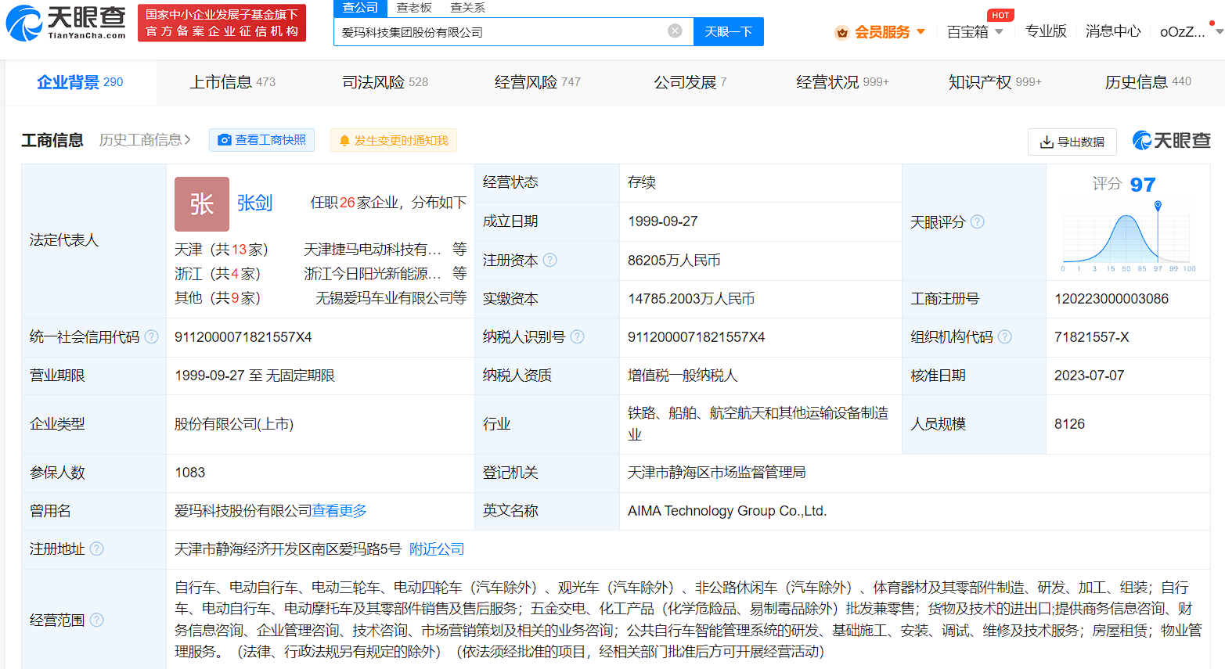Click help icon next to 组织机构代码
Screen dimensions: 1225x669
click(x=1005, y=337)
